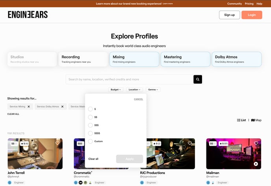Remove the Service: Mixing filter chip
The width and height of the screenshot is (271, 186).
pos(30,106)
